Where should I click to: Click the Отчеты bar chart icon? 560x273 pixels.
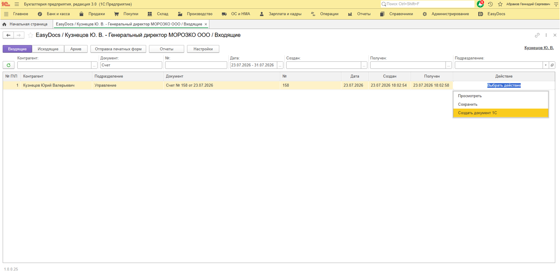pyautogui.click(x=350, y=14)
